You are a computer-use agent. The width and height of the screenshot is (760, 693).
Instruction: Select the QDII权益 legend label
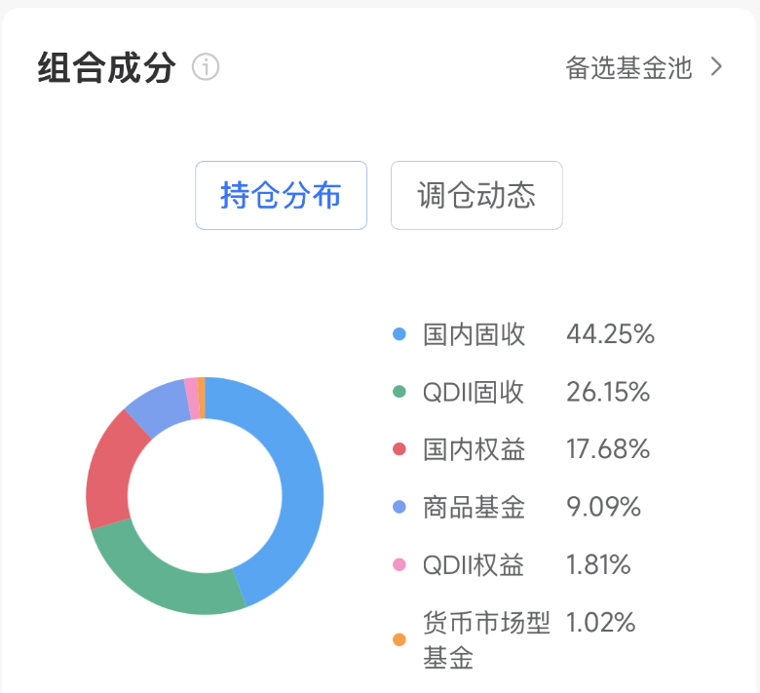pyautogui.click(x=474, y=564)
